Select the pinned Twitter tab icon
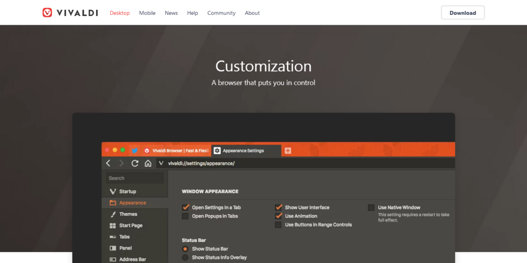 [x=134, y=151]
